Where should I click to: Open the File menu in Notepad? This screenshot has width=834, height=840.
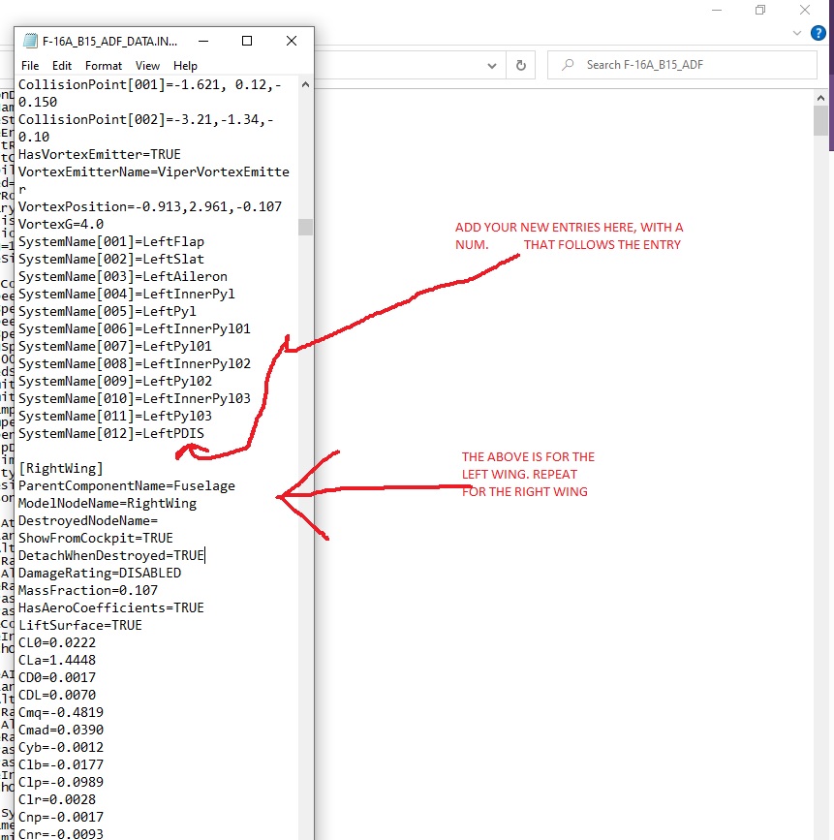pos(30,65)
